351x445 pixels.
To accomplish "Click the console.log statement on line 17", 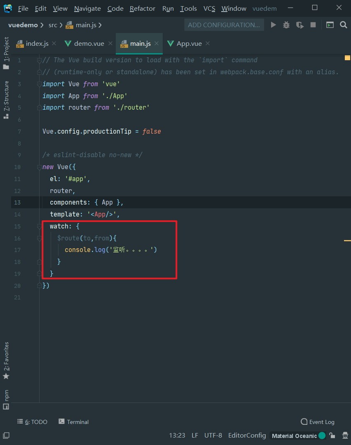I will tap(110, 250).
